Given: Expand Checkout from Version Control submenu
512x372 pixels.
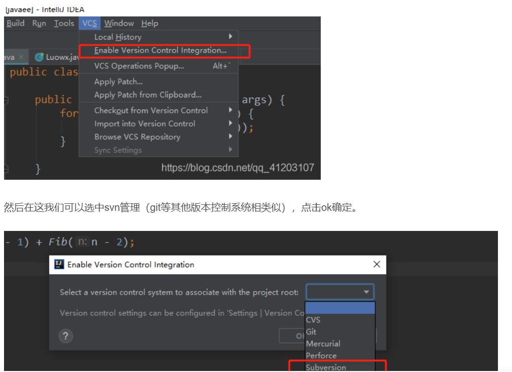Looking at the screenshot, I should pos(159,110).
